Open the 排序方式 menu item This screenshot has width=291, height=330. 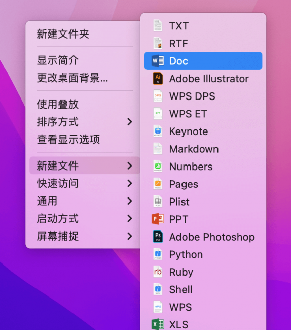[85, 122]
